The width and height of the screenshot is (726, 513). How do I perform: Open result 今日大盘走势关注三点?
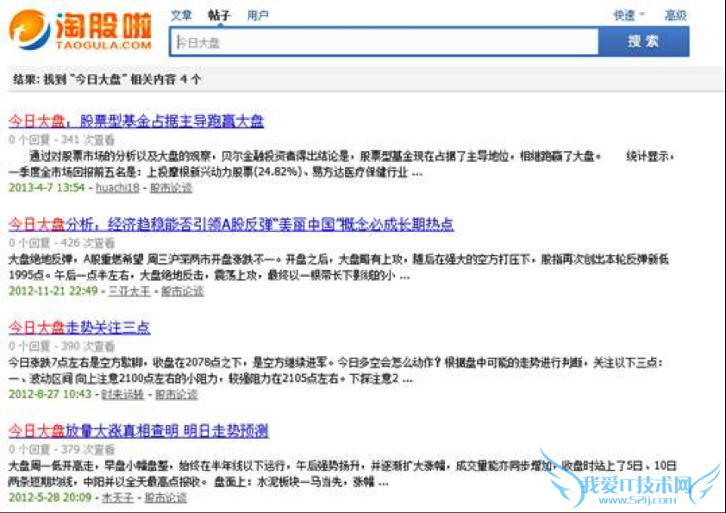[x=79, y=328]
